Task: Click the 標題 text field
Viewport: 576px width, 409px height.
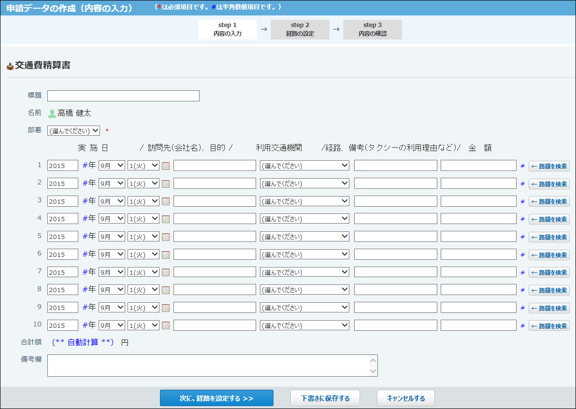Action: pyautogui.click(x=123, y=96)
